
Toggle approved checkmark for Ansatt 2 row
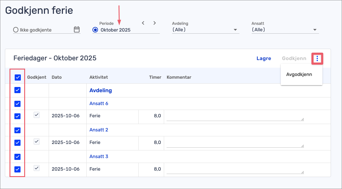pos(36,142)
